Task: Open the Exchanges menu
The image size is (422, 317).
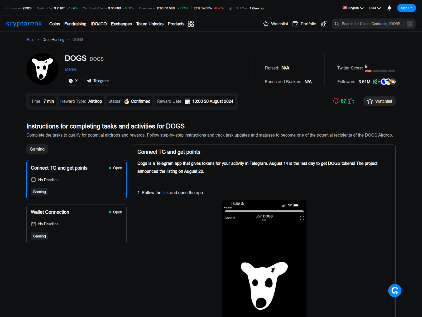Action: point(121,24)
